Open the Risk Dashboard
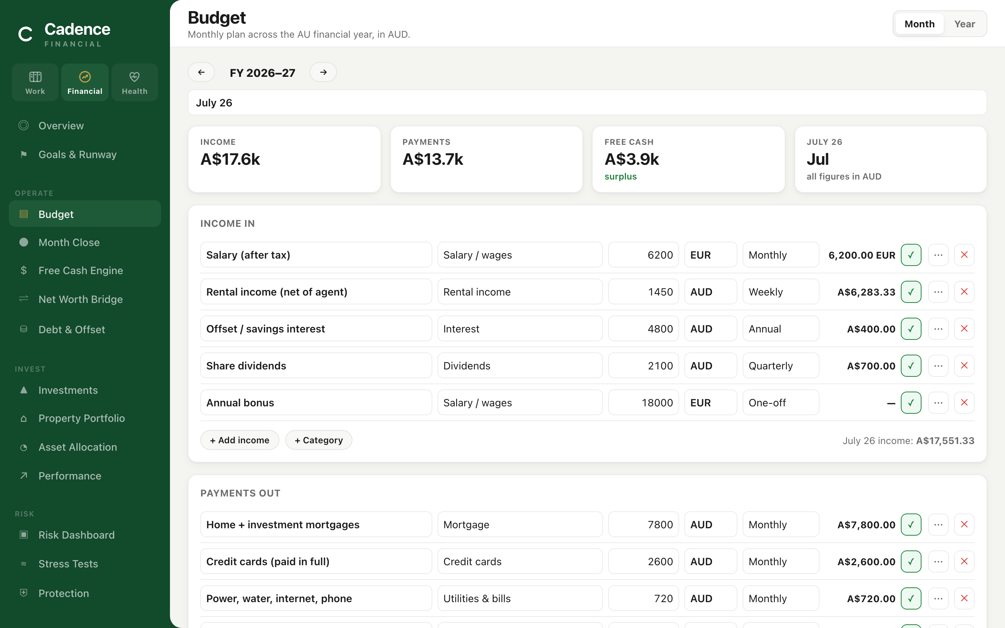 85,535
